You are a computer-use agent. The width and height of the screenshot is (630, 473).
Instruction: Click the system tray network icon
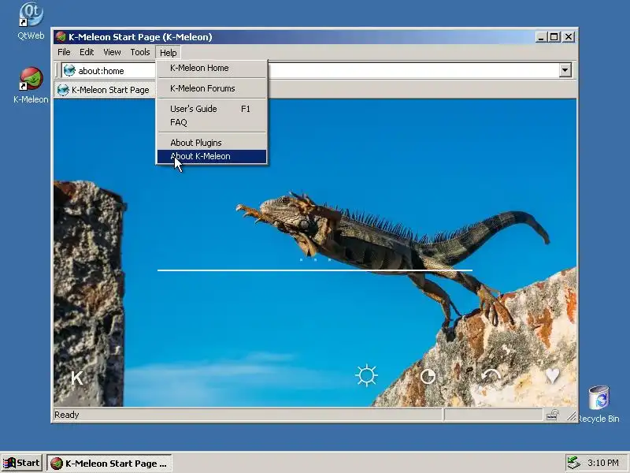[x=573, y=463]
